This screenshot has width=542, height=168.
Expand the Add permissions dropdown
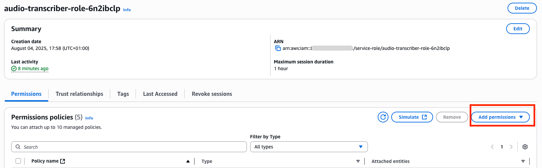(x=500, y=117)
